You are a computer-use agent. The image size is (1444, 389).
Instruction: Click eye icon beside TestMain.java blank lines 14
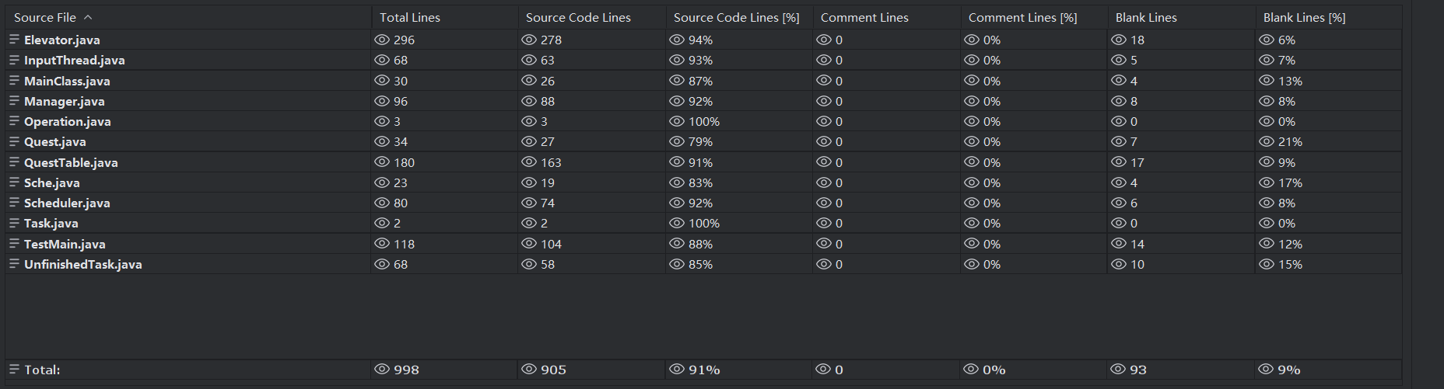pyautogui.click(x=1119, y=244)
